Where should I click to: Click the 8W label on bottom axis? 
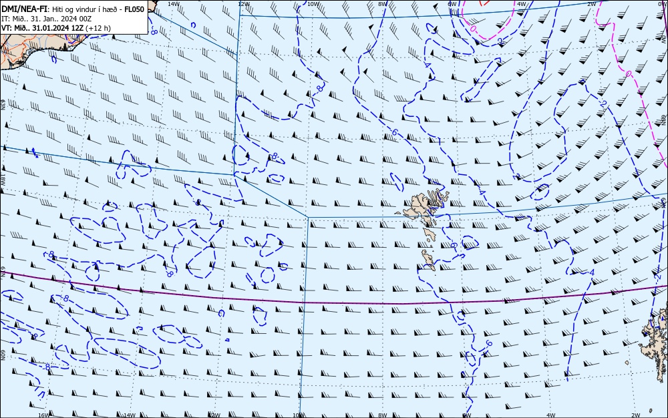point(383,415)
